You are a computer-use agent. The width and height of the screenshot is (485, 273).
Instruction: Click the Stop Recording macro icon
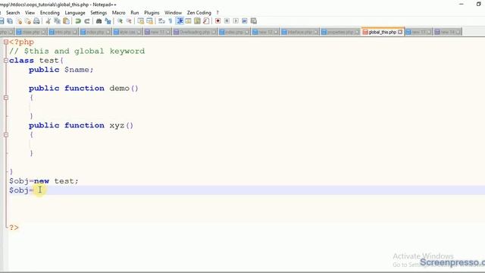pos(227,21)
